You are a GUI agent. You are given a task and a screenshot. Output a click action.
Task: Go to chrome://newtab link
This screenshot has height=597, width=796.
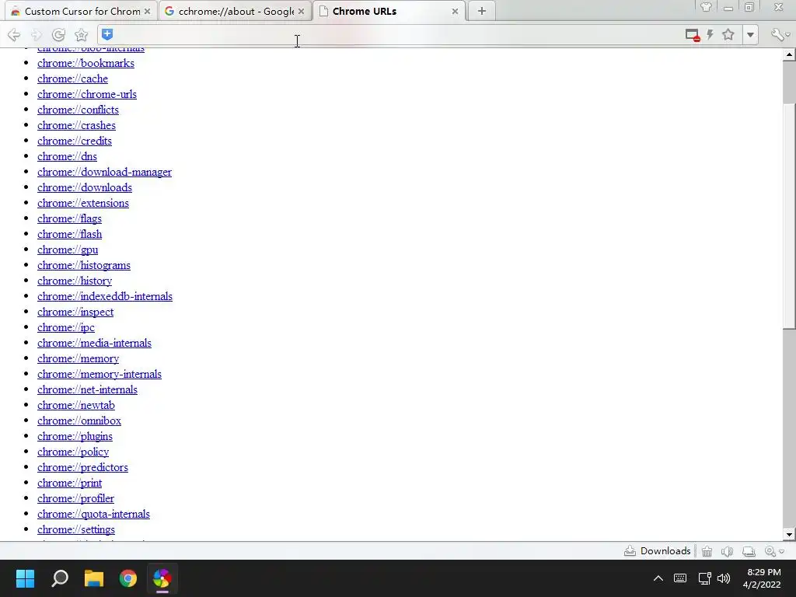coord(75,405)
